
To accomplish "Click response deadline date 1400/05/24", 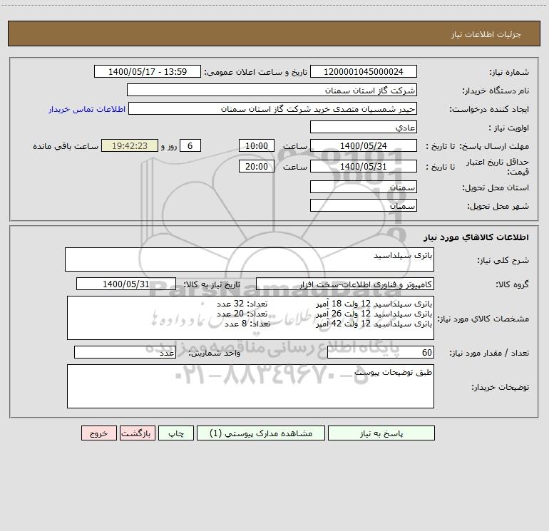I will [x=364, y=145].
